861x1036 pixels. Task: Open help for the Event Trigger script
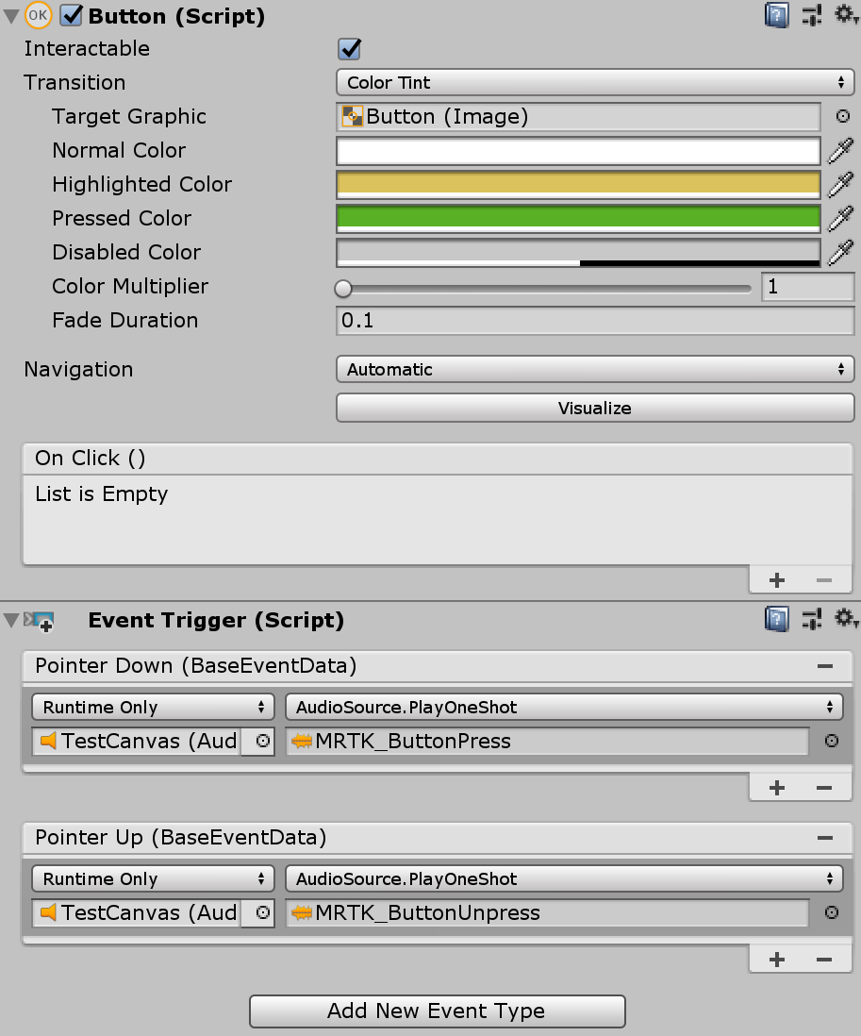pos(776,619)
